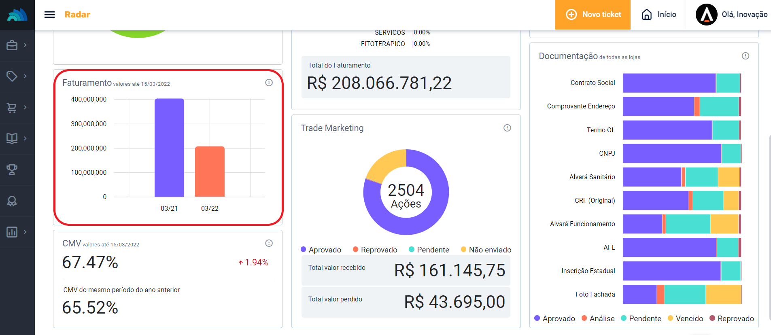Screen dimensions: 771x335
Task: Open the trophy sidebar icon
Action: 12,170
